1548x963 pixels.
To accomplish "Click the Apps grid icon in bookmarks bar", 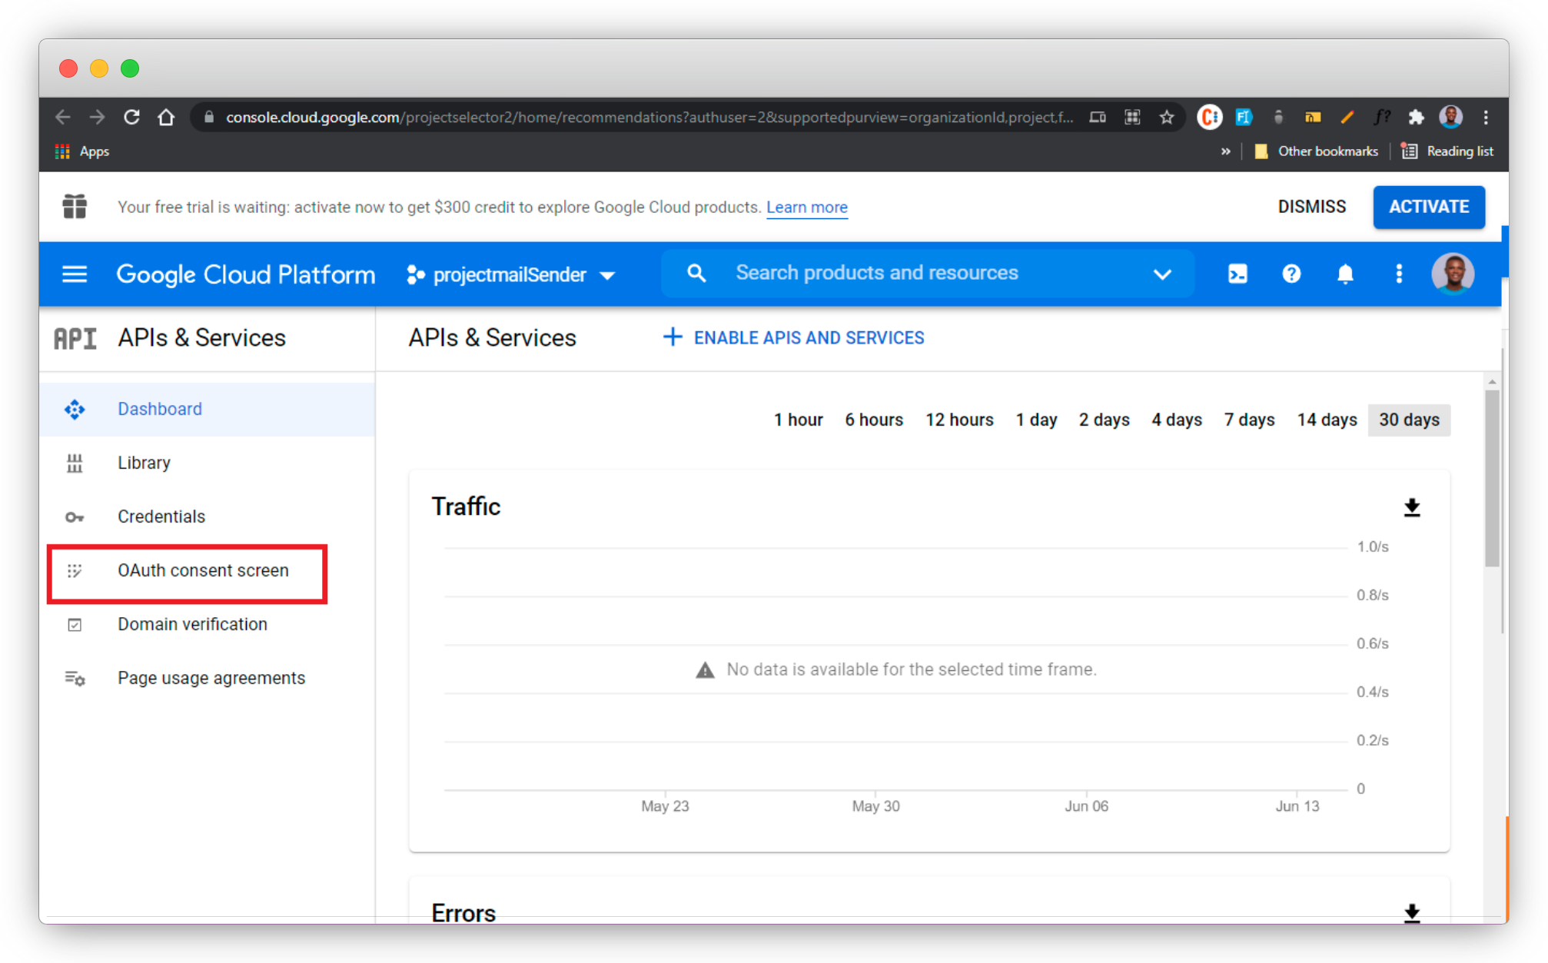I will point(63,151).
